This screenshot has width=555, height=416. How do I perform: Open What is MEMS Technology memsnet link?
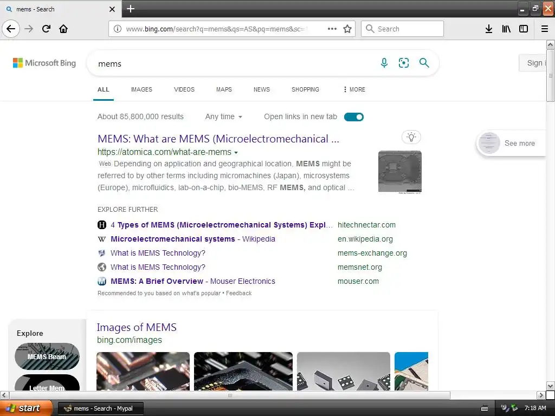(158, 267)
